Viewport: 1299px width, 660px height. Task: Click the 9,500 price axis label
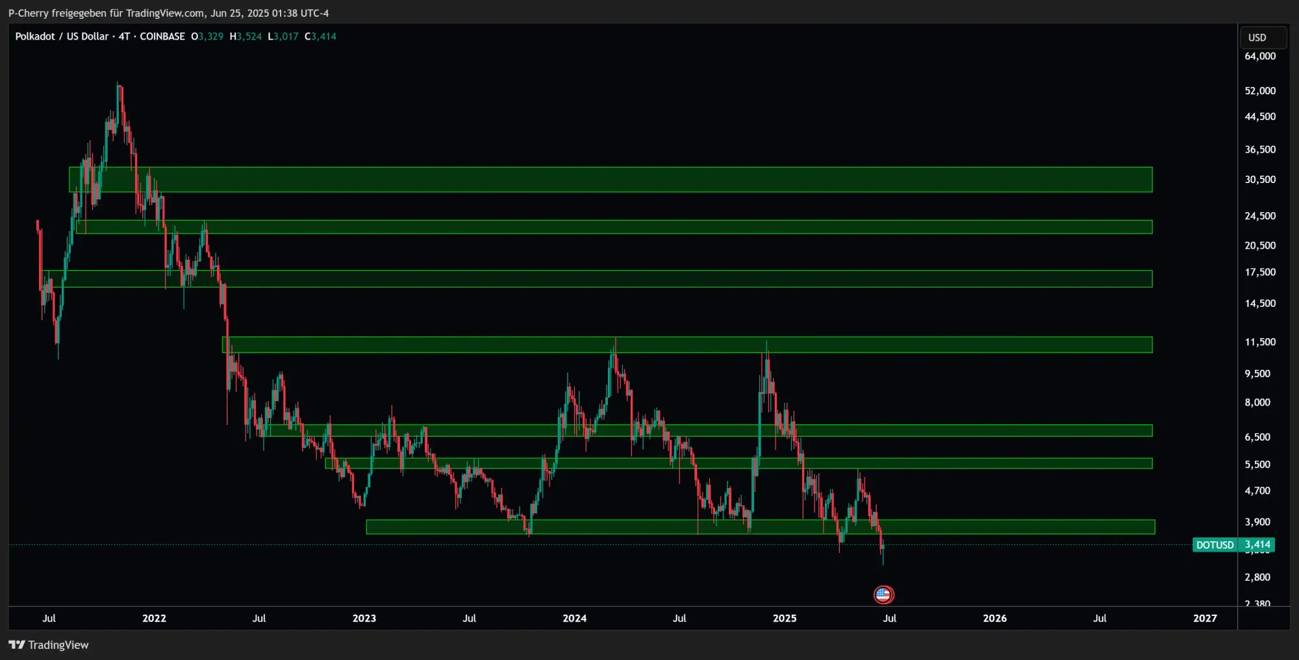pos(1257,374)
